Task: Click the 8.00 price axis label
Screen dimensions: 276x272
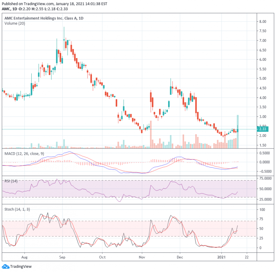Action: (263, 22)
